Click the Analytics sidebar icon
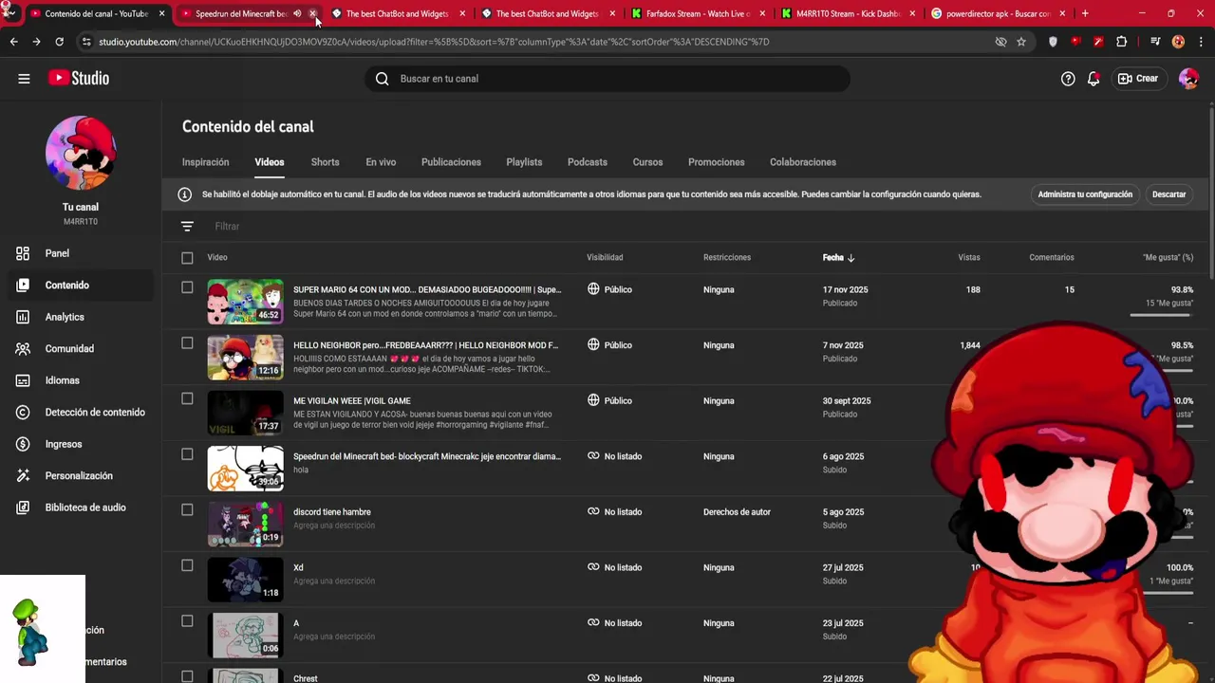Viewport: 1215px width, 683px height. click(23, 317)
